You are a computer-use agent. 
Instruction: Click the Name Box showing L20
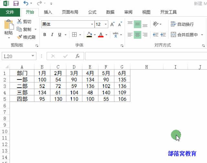coord(16,56)
